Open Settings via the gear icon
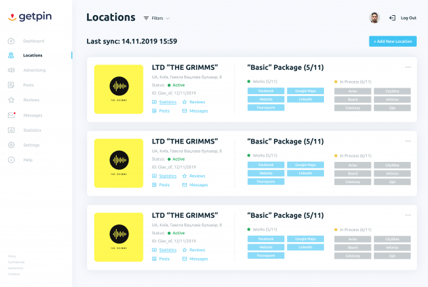This screenshot has height=287, width=428. point(11,145)
